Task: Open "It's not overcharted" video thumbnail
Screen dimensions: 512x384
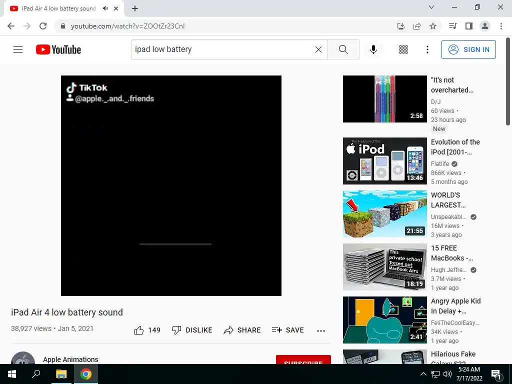Action: [x=384, y=99]
